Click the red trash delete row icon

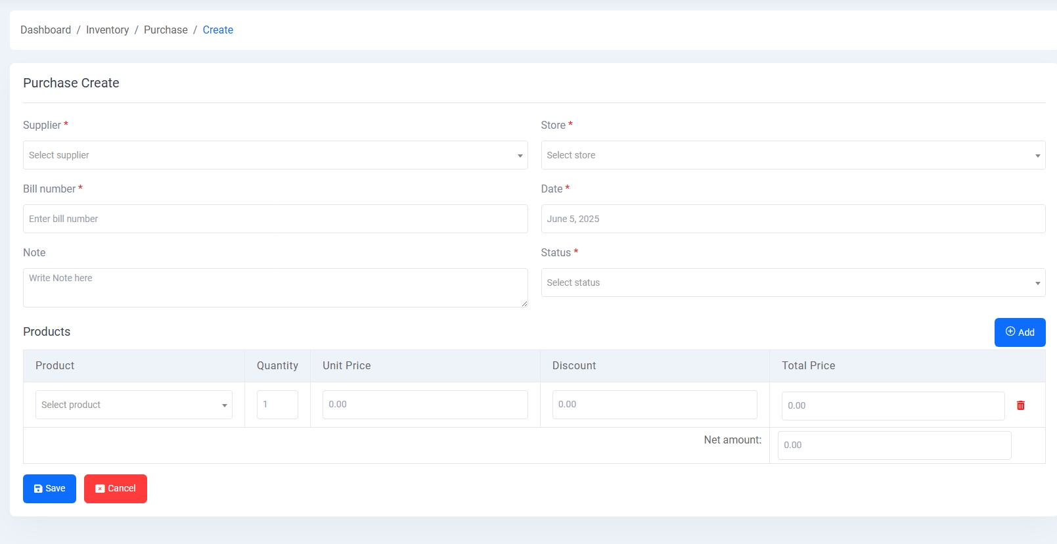pyautogui.click(x=1020, y=405)
